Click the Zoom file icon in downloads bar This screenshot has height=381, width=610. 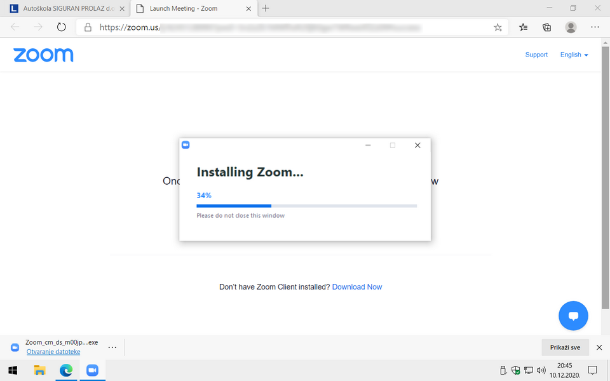pyautogui.click(x=15, y=347)
